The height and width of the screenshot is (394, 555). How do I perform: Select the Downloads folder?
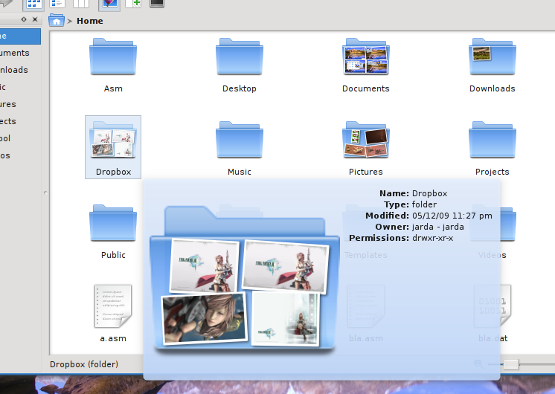pos(493,56)
